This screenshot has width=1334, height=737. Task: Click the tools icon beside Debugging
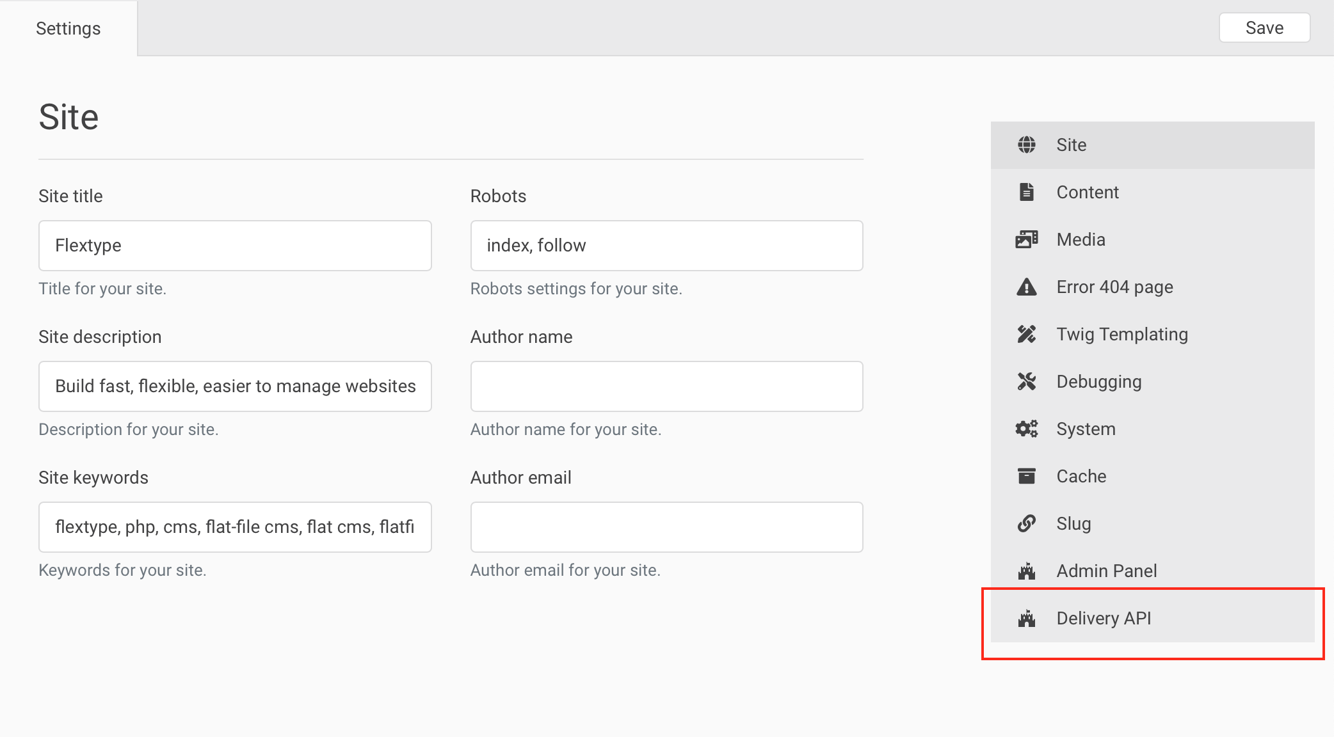click(1027, 381)
